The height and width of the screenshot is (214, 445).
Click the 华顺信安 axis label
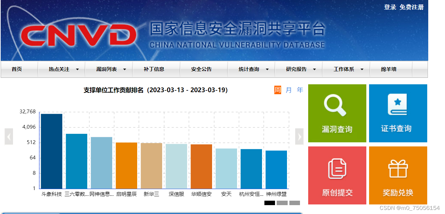pos(201,194)
